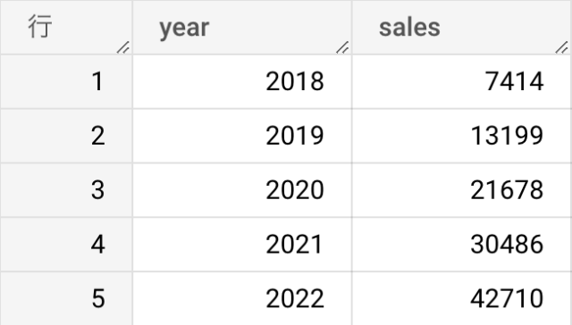Select row number 1
The width and height of the screenshot is (572, 325).
pos(66,81)
